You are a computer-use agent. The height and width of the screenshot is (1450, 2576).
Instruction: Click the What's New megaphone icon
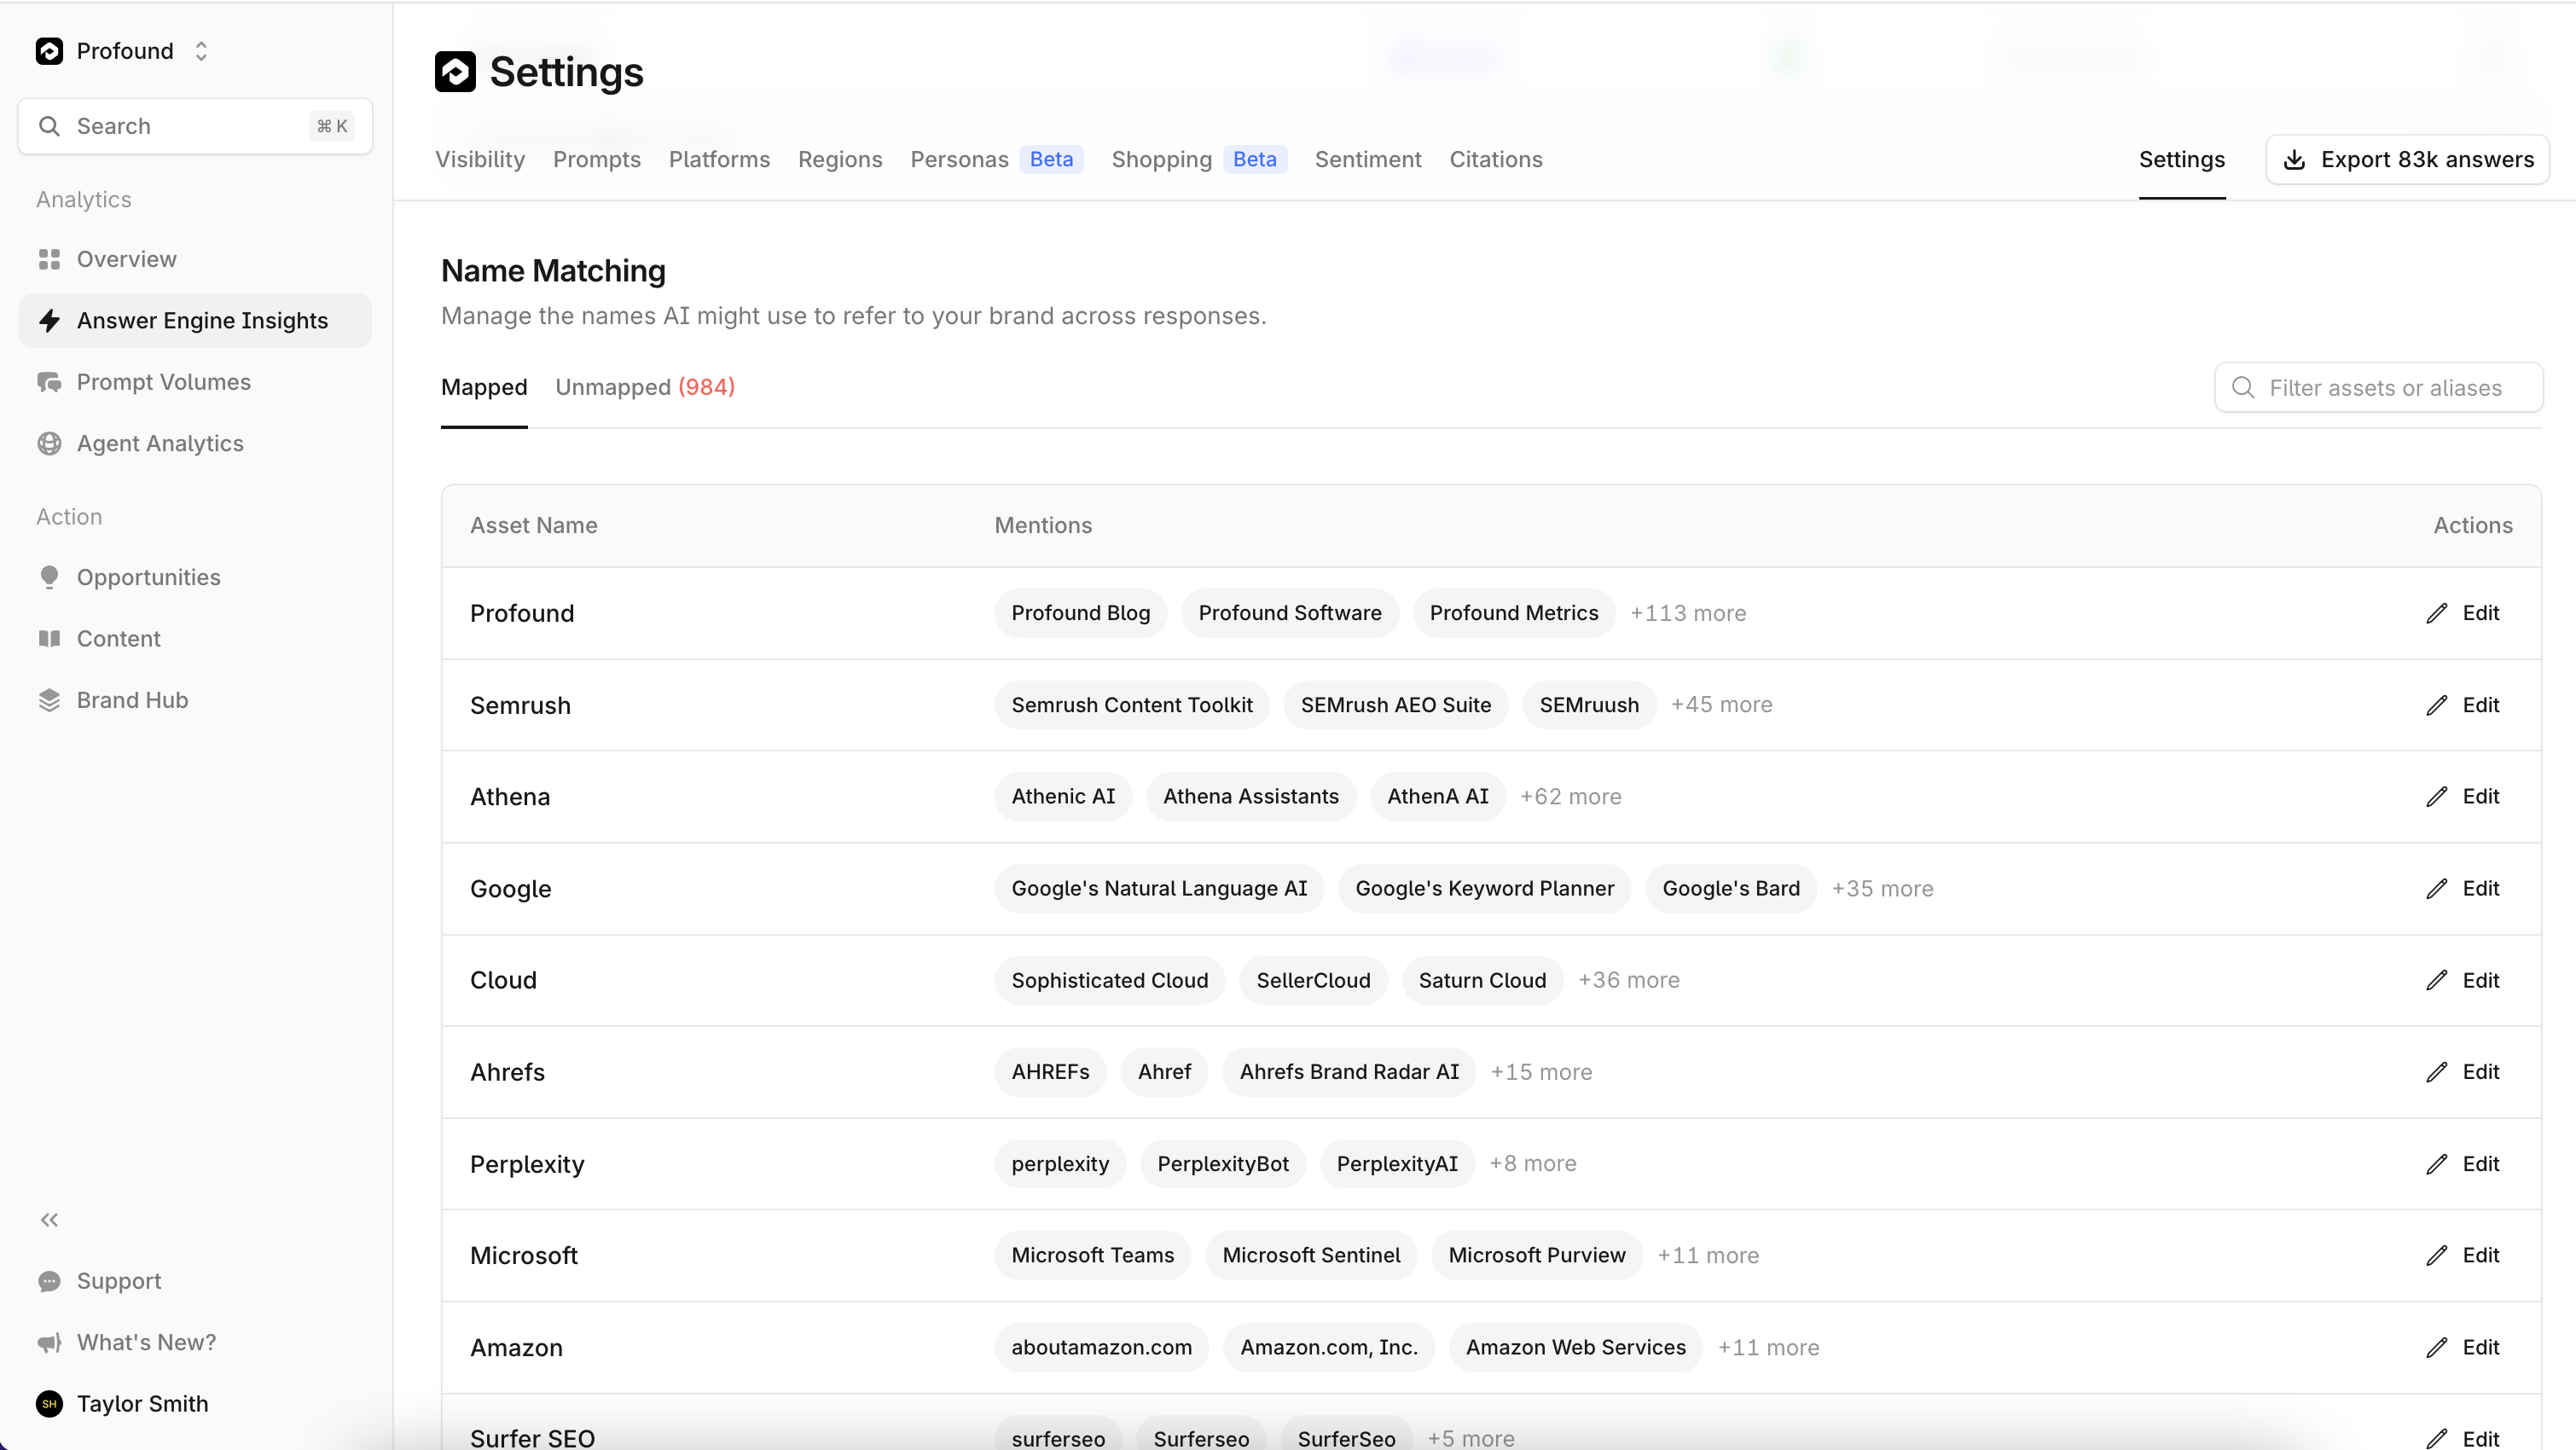50,1342
